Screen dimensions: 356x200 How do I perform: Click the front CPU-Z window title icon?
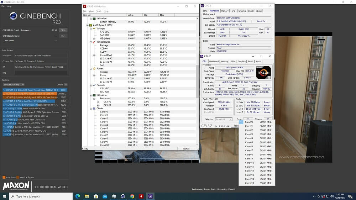pyautogui.click(x=202, y=56)
